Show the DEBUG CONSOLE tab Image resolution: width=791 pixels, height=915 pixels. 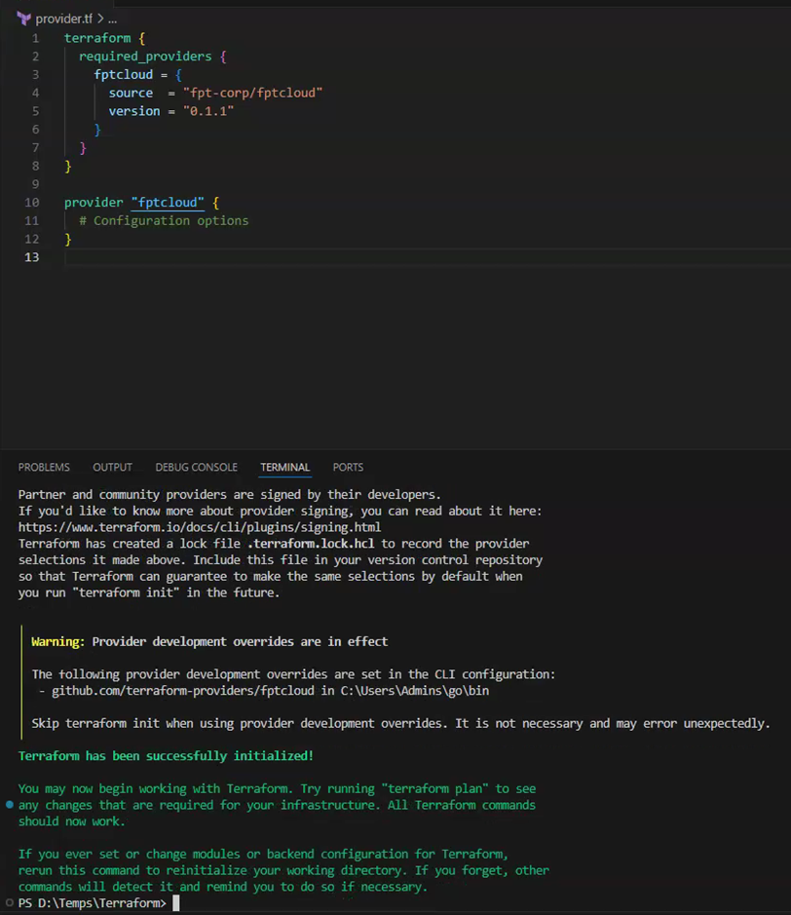196,468
